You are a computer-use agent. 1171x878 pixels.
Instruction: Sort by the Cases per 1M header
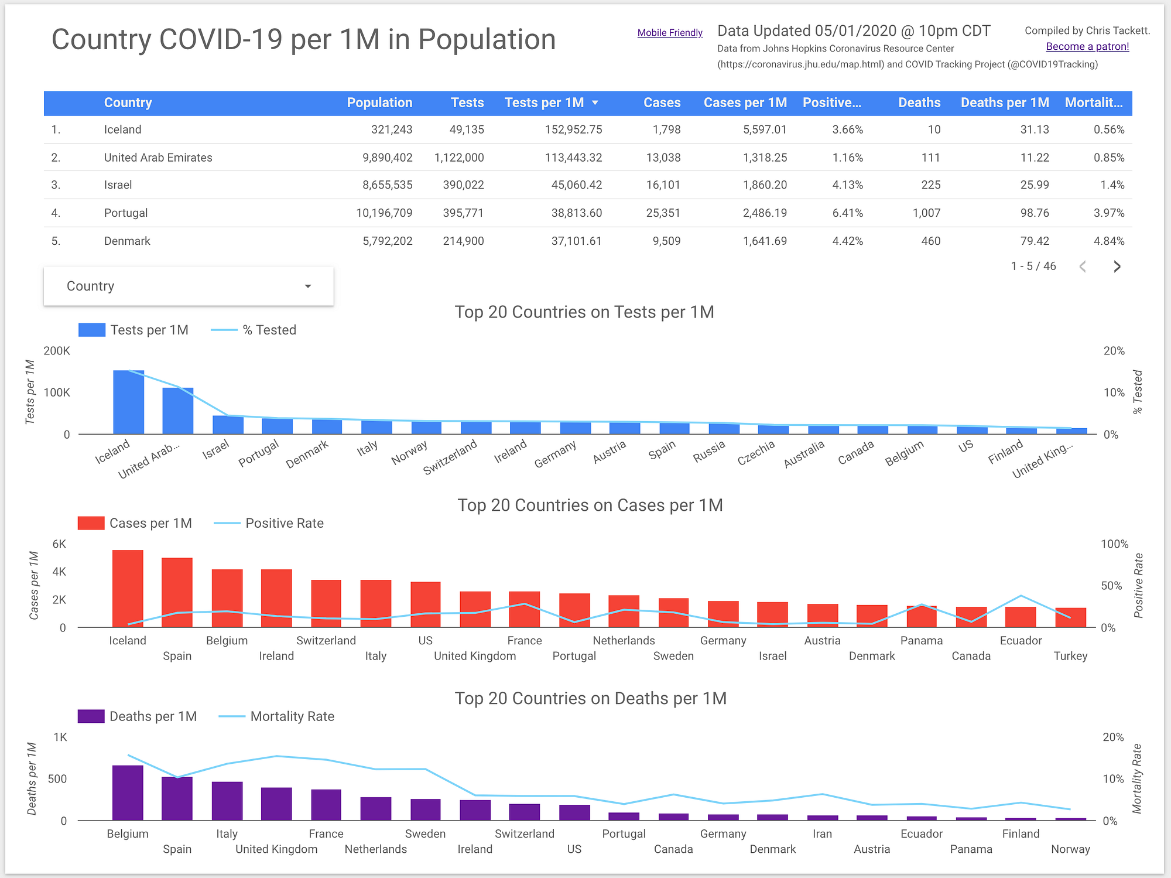tap(745, 103)
